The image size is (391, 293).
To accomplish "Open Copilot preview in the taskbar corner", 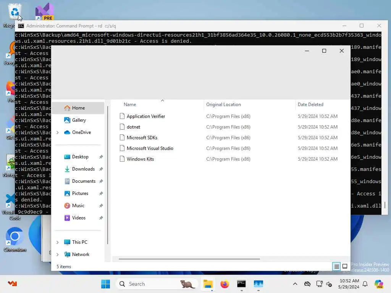I will coord(378,284).
